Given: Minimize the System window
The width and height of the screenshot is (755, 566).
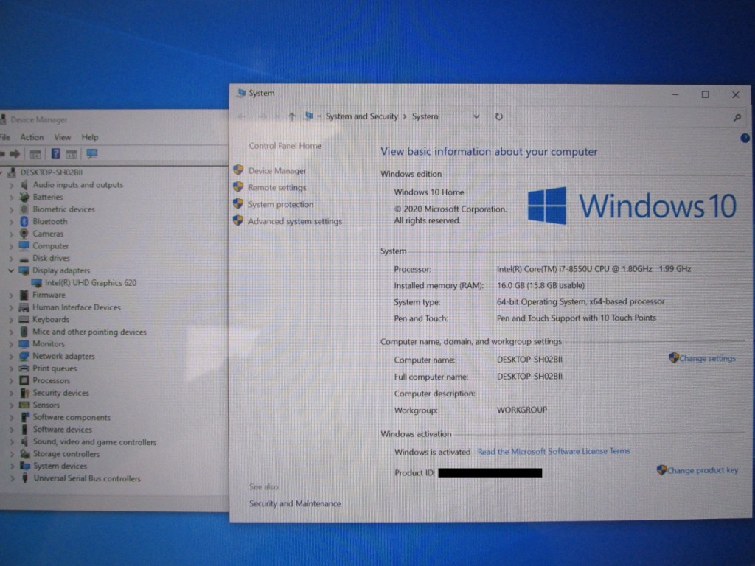Looking at the screenshot, I should coord(675,95).
